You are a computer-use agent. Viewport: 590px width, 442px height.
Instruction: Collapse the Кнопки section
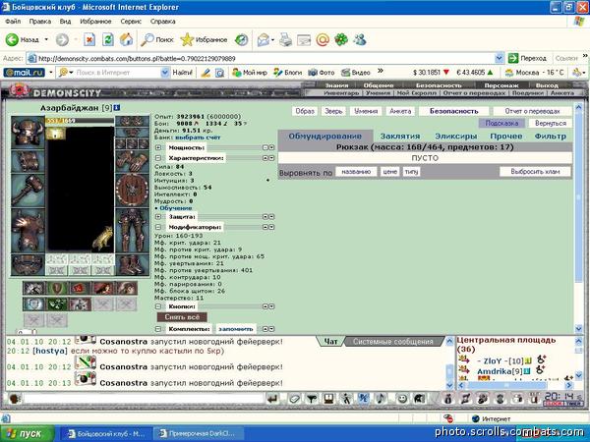click(x=158, y=306)
